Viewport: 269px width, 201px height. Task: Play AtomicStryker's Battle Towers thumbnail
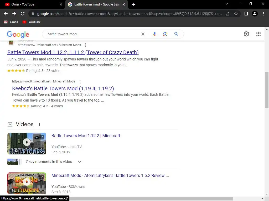(27, 183)
